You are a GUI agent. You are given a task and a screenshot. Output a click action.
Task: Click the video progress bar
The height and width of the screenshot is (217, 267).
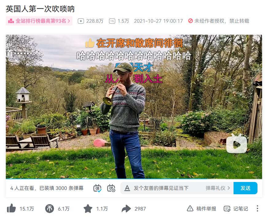click(x=134, y=179)
